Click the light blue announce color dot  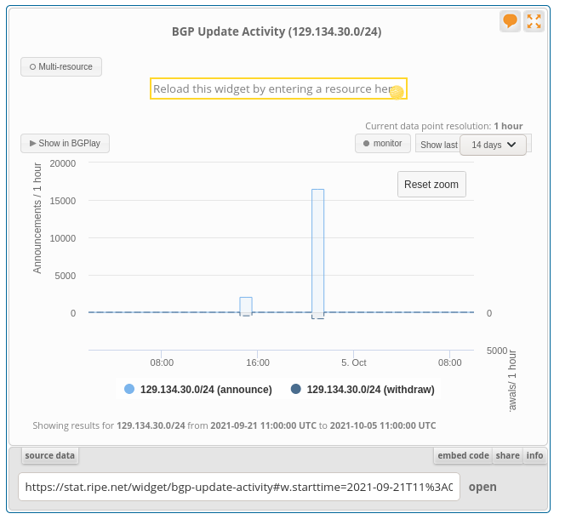click(129, 389)
